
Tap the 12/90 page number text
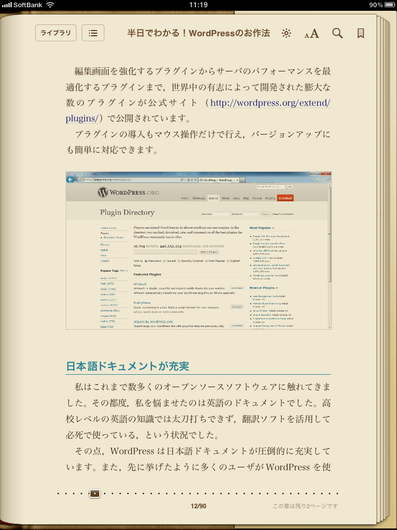point(198,506)
